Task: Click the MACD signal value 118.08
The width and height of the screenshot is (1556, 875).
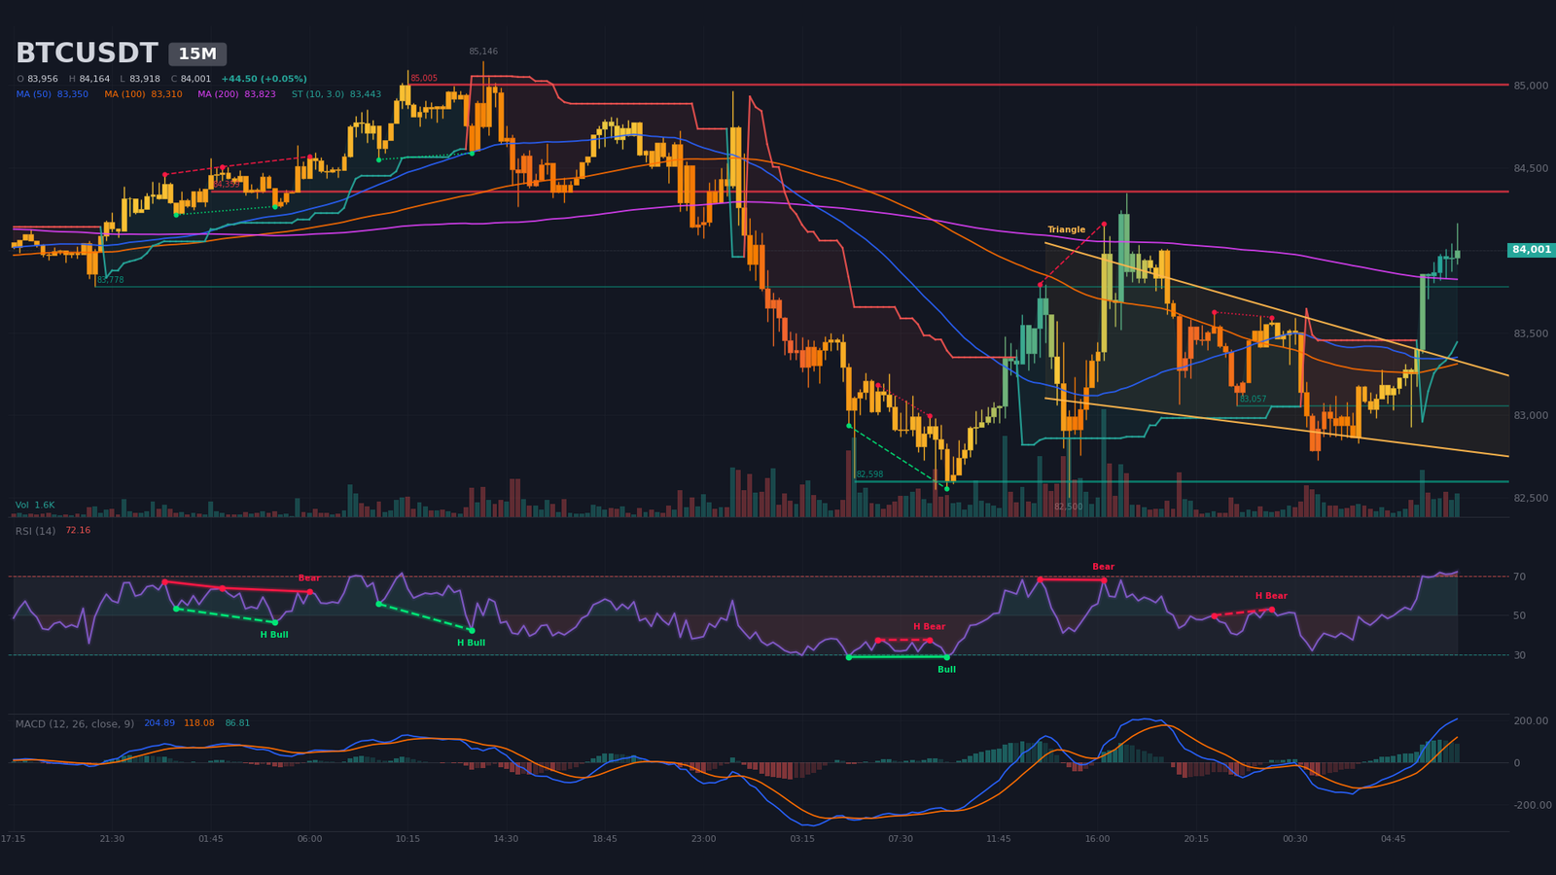Action: click(x=199, y=723)
